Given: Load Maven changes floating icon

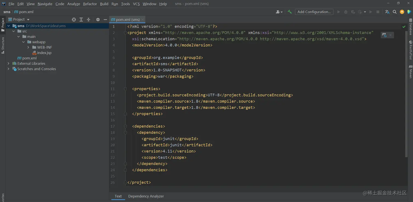Looking at the screenshot, I should click(385, 35).
